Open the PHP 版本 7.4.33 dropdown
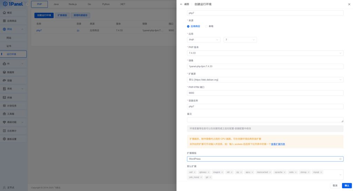353x191 pixels. pos(265,53)
